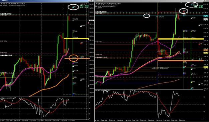Select the H3 SHORT text label
This screenshot has width=209, height=122.
click(160, 17)
